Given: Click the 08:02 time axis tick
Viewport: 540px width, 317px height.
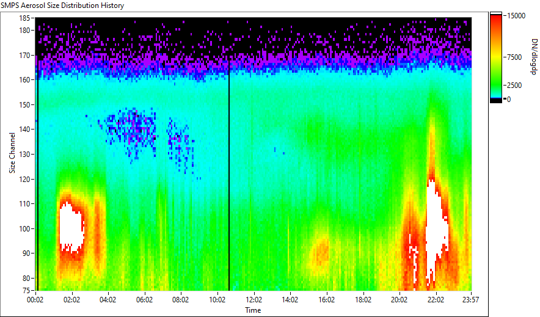Looking at the screenshot, I should [180, 300].
